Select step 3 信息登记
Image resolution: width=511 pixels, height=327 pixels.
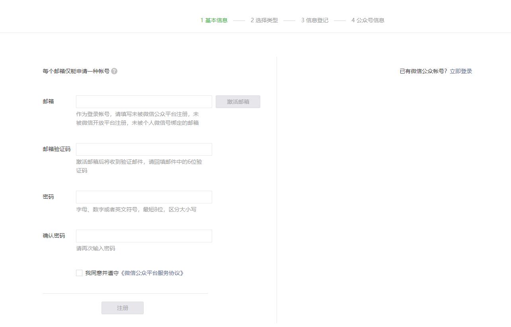(315, 20)
